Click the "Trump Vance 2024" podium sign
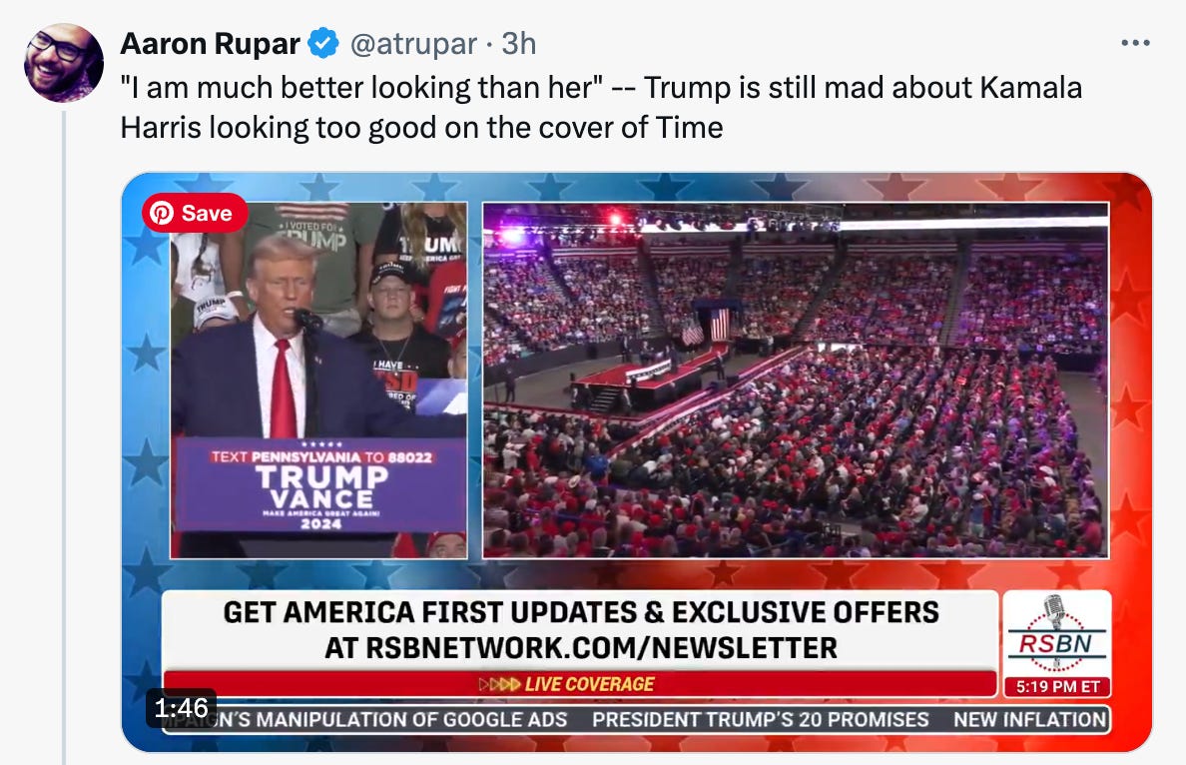This screenshot has height=765, width=1186. 320,485
